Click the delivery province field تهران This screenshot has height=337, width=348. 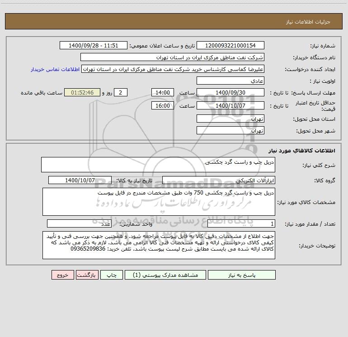pos(230,119)
